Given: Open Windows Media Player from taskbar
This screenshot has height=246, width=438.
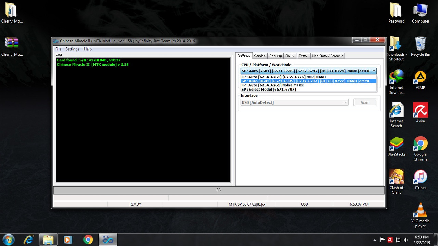Looking at the screenshot, I should pyautogui.click(x=68, y=240).
